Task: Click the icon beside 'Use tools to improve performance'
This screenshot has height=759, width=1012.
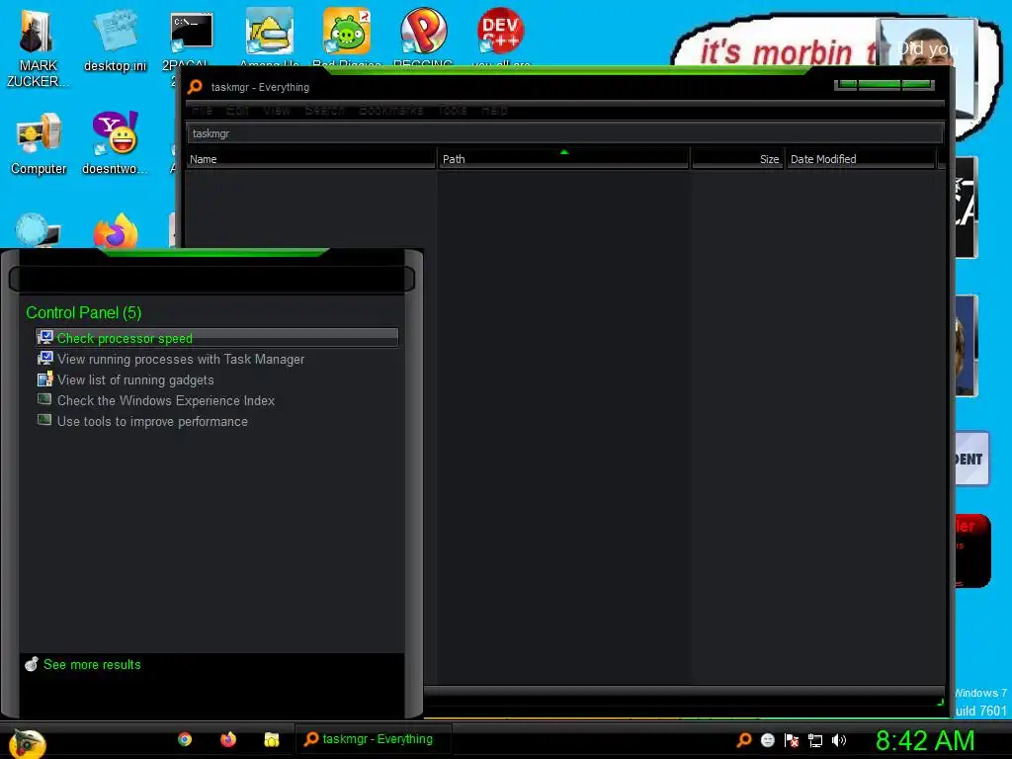Action: pos(44,420)
